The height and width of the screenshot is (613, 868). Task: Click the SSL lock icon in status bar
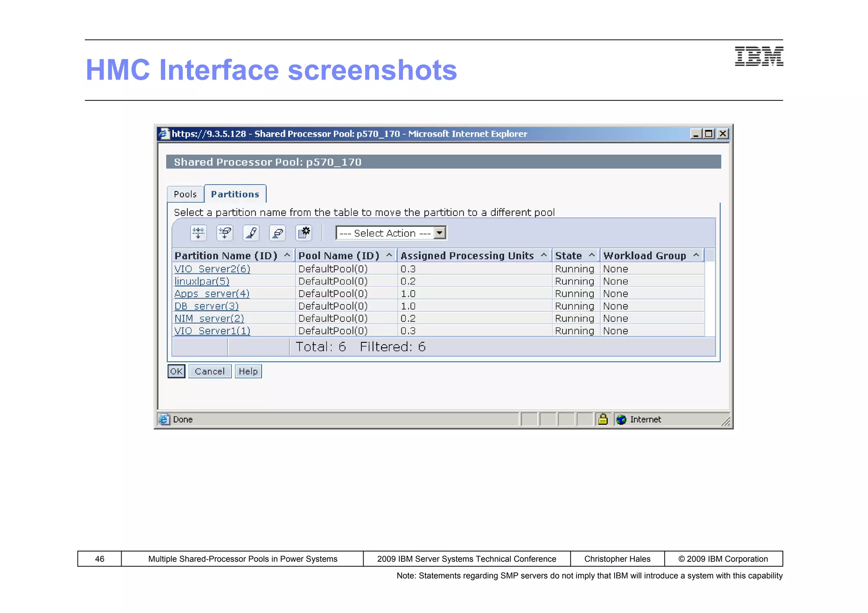pos(603,419)
